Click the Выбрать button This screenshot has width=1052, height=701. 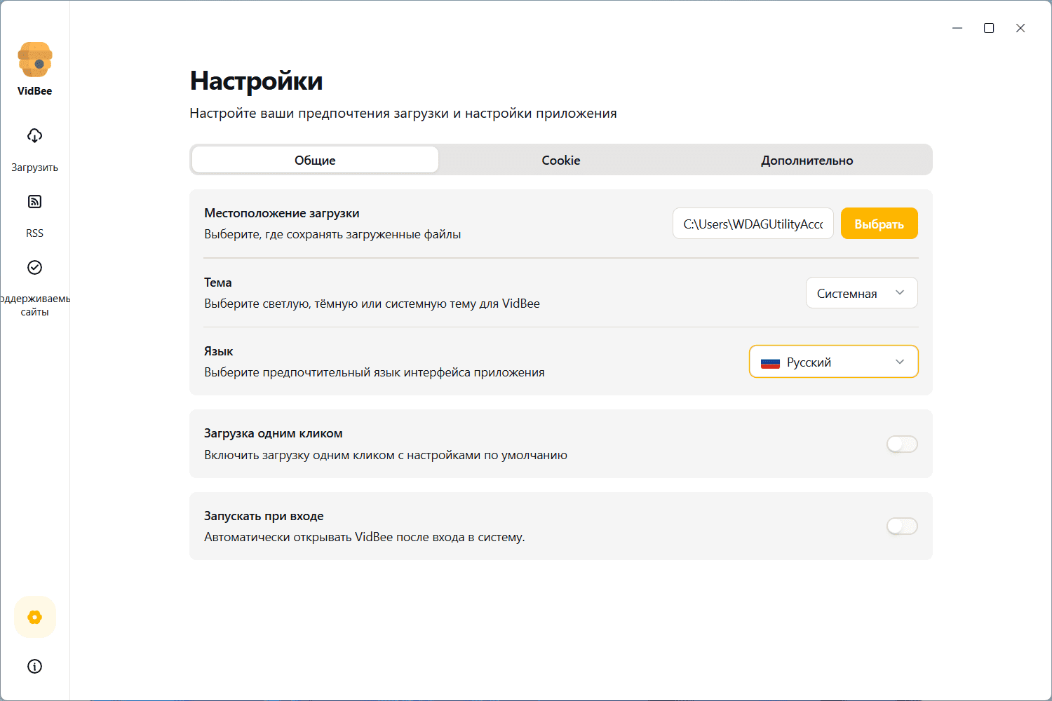click(x=879, y=224)
